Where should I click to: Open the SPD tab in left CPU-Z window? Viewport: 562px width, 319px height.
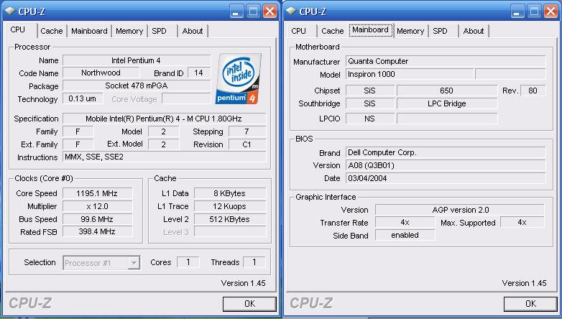point(159,31)
